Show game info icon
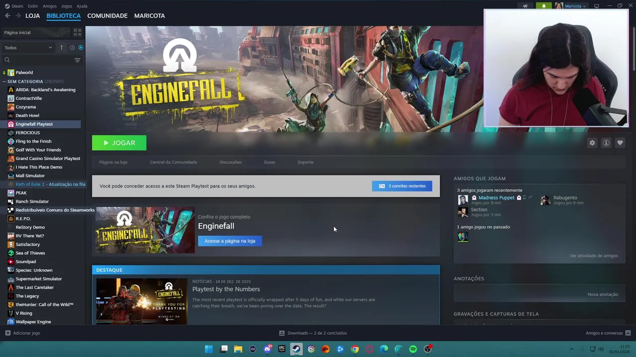 click(x=606, y=143)
